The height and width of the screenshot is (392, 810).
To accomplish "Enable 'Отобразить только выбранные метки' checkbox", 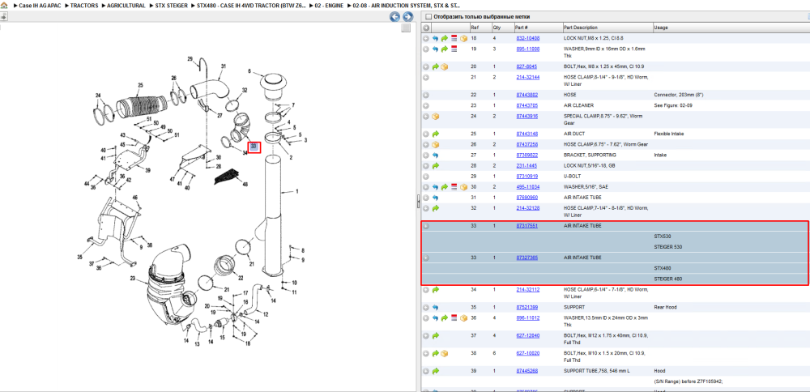I will (x=428, y=16).
